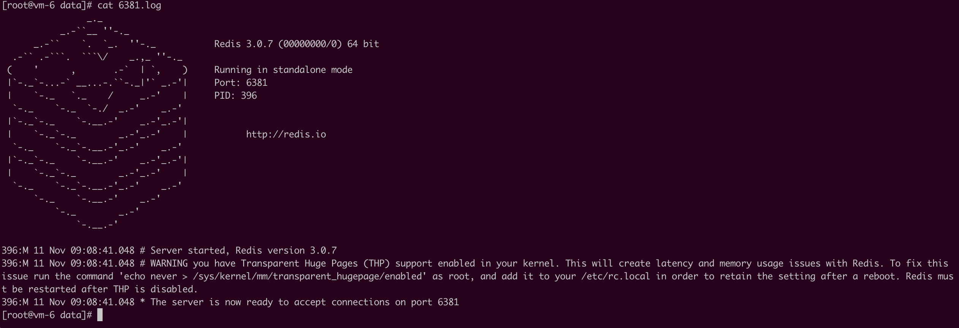The height and width of the screenshot is (328, 959).
Task: Click 'Running in standalone mode' text
Action: 283,70
